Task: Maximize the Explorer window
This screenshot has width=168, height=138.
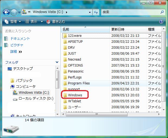Action: (x=151, y=3)
